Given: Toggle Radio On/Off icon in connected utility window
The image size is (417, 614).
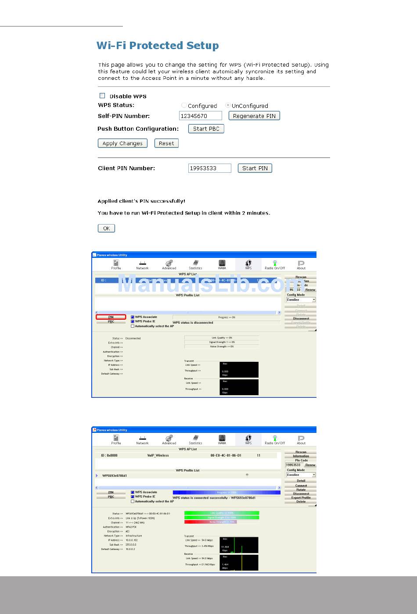Looking at the screenshot, I should (275, 439).
